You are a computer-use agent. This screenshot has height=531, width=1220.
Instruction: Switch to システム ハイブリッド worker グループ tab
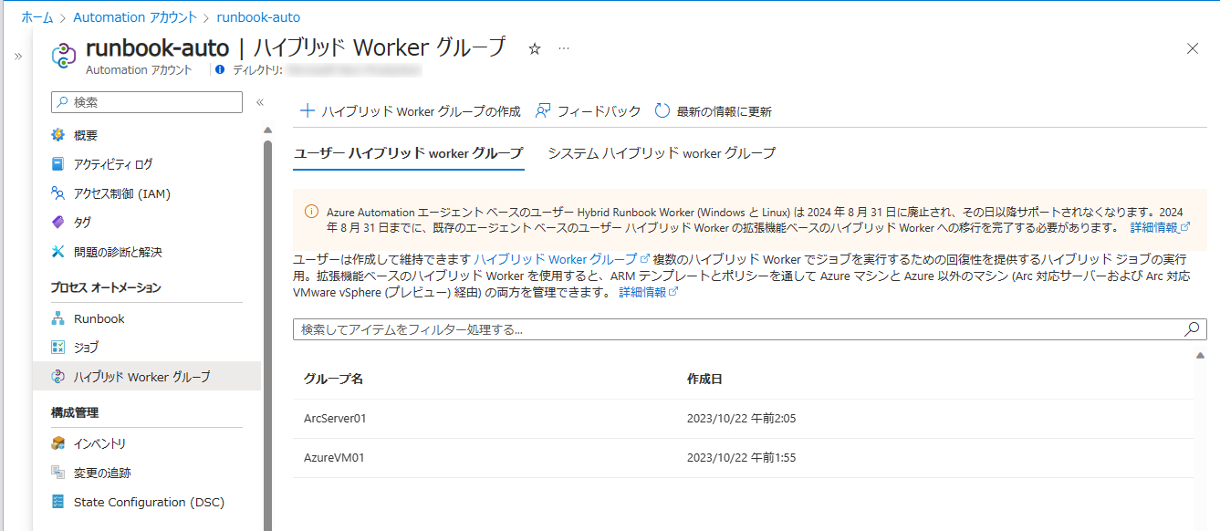click(x=662, y=153)
